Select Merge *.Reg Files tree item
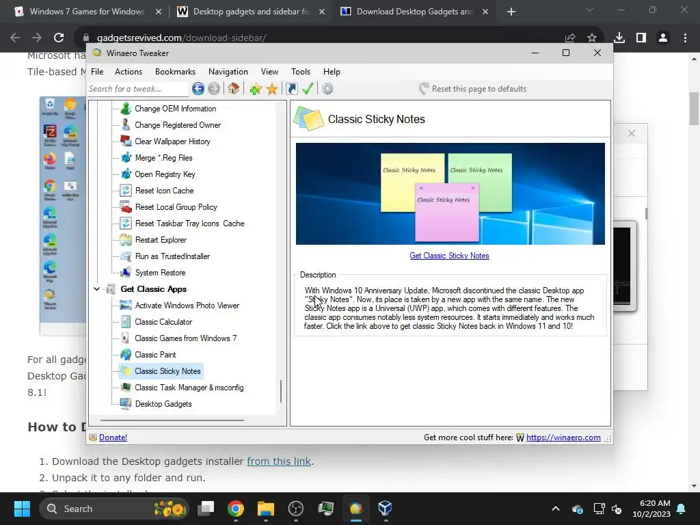The image size is (700, 525). [x=163, y=158]
